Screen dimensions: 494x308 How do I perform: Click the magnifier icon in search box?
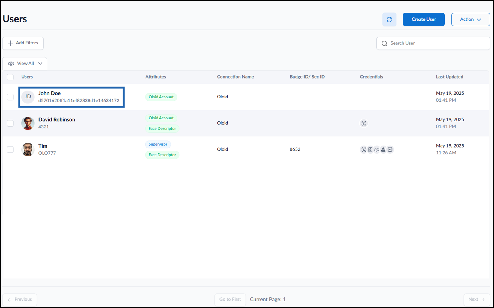click(x=384, y=43)
